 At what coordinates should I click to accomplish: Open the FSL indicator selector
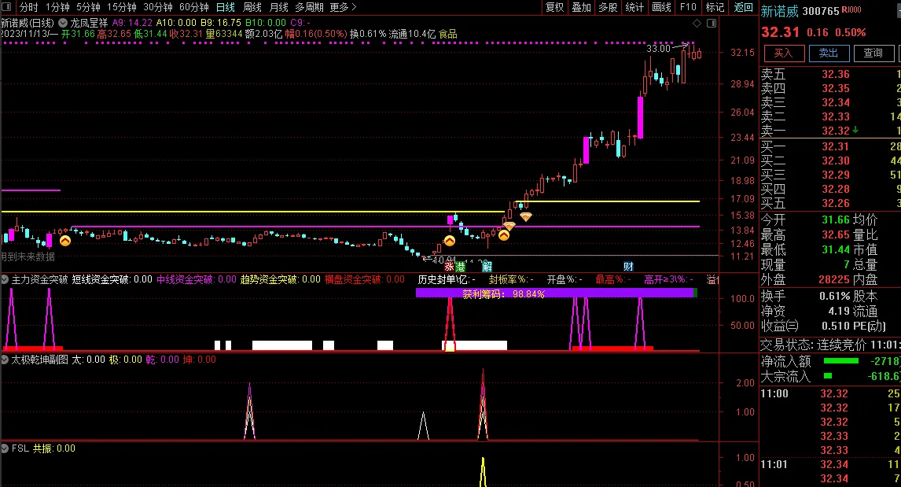coord(6,448)
